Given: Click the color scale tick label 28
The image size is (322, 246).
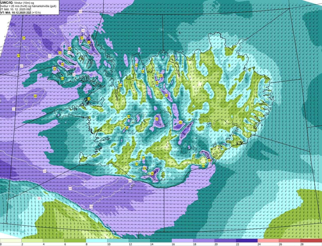Looking at the screenshot, I should [302, 244].
